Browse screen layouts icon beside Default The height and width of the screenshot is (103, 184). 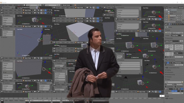[25, 5]
